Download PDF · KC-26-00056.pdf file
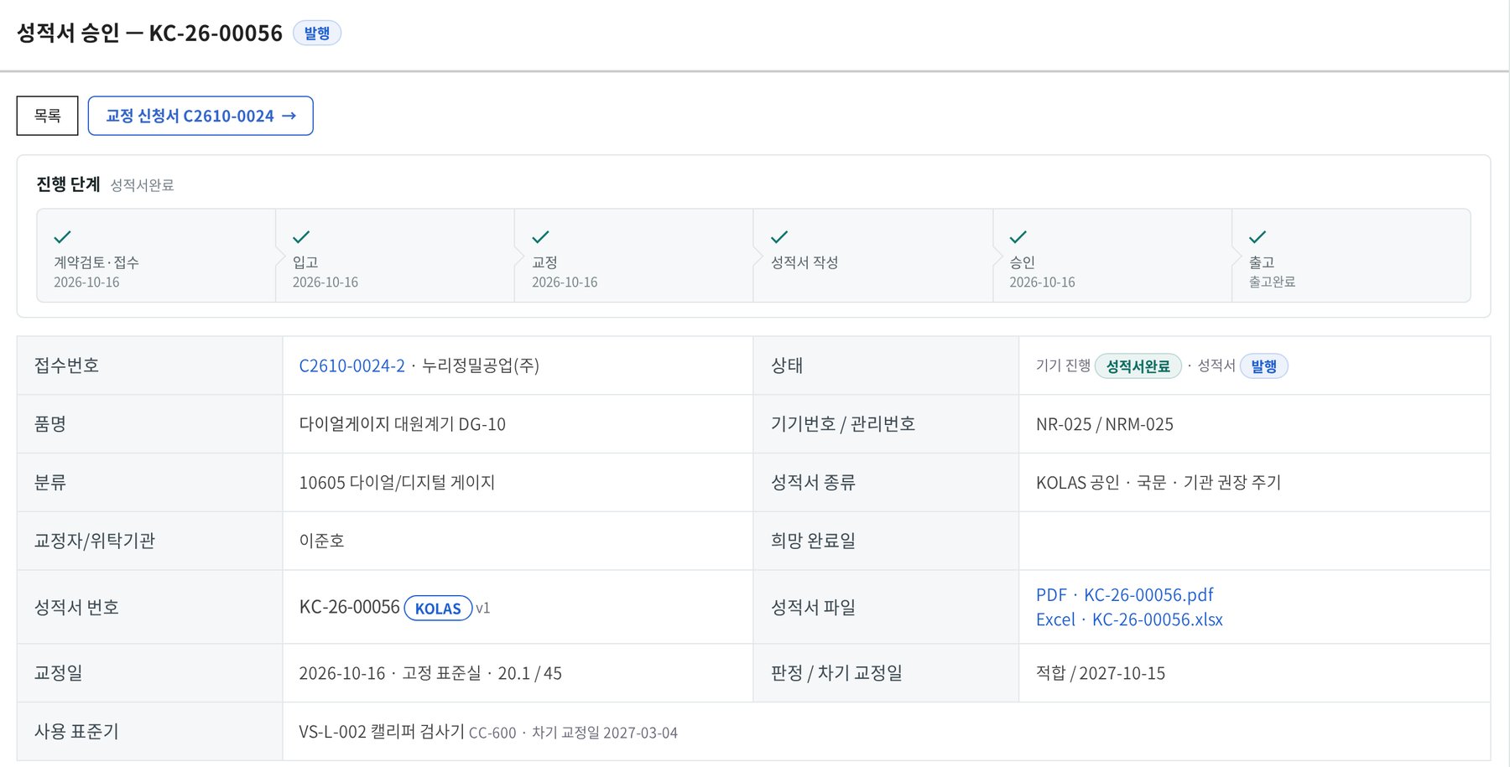This screenshot has width=1510, height=767. pos(1124,595)
